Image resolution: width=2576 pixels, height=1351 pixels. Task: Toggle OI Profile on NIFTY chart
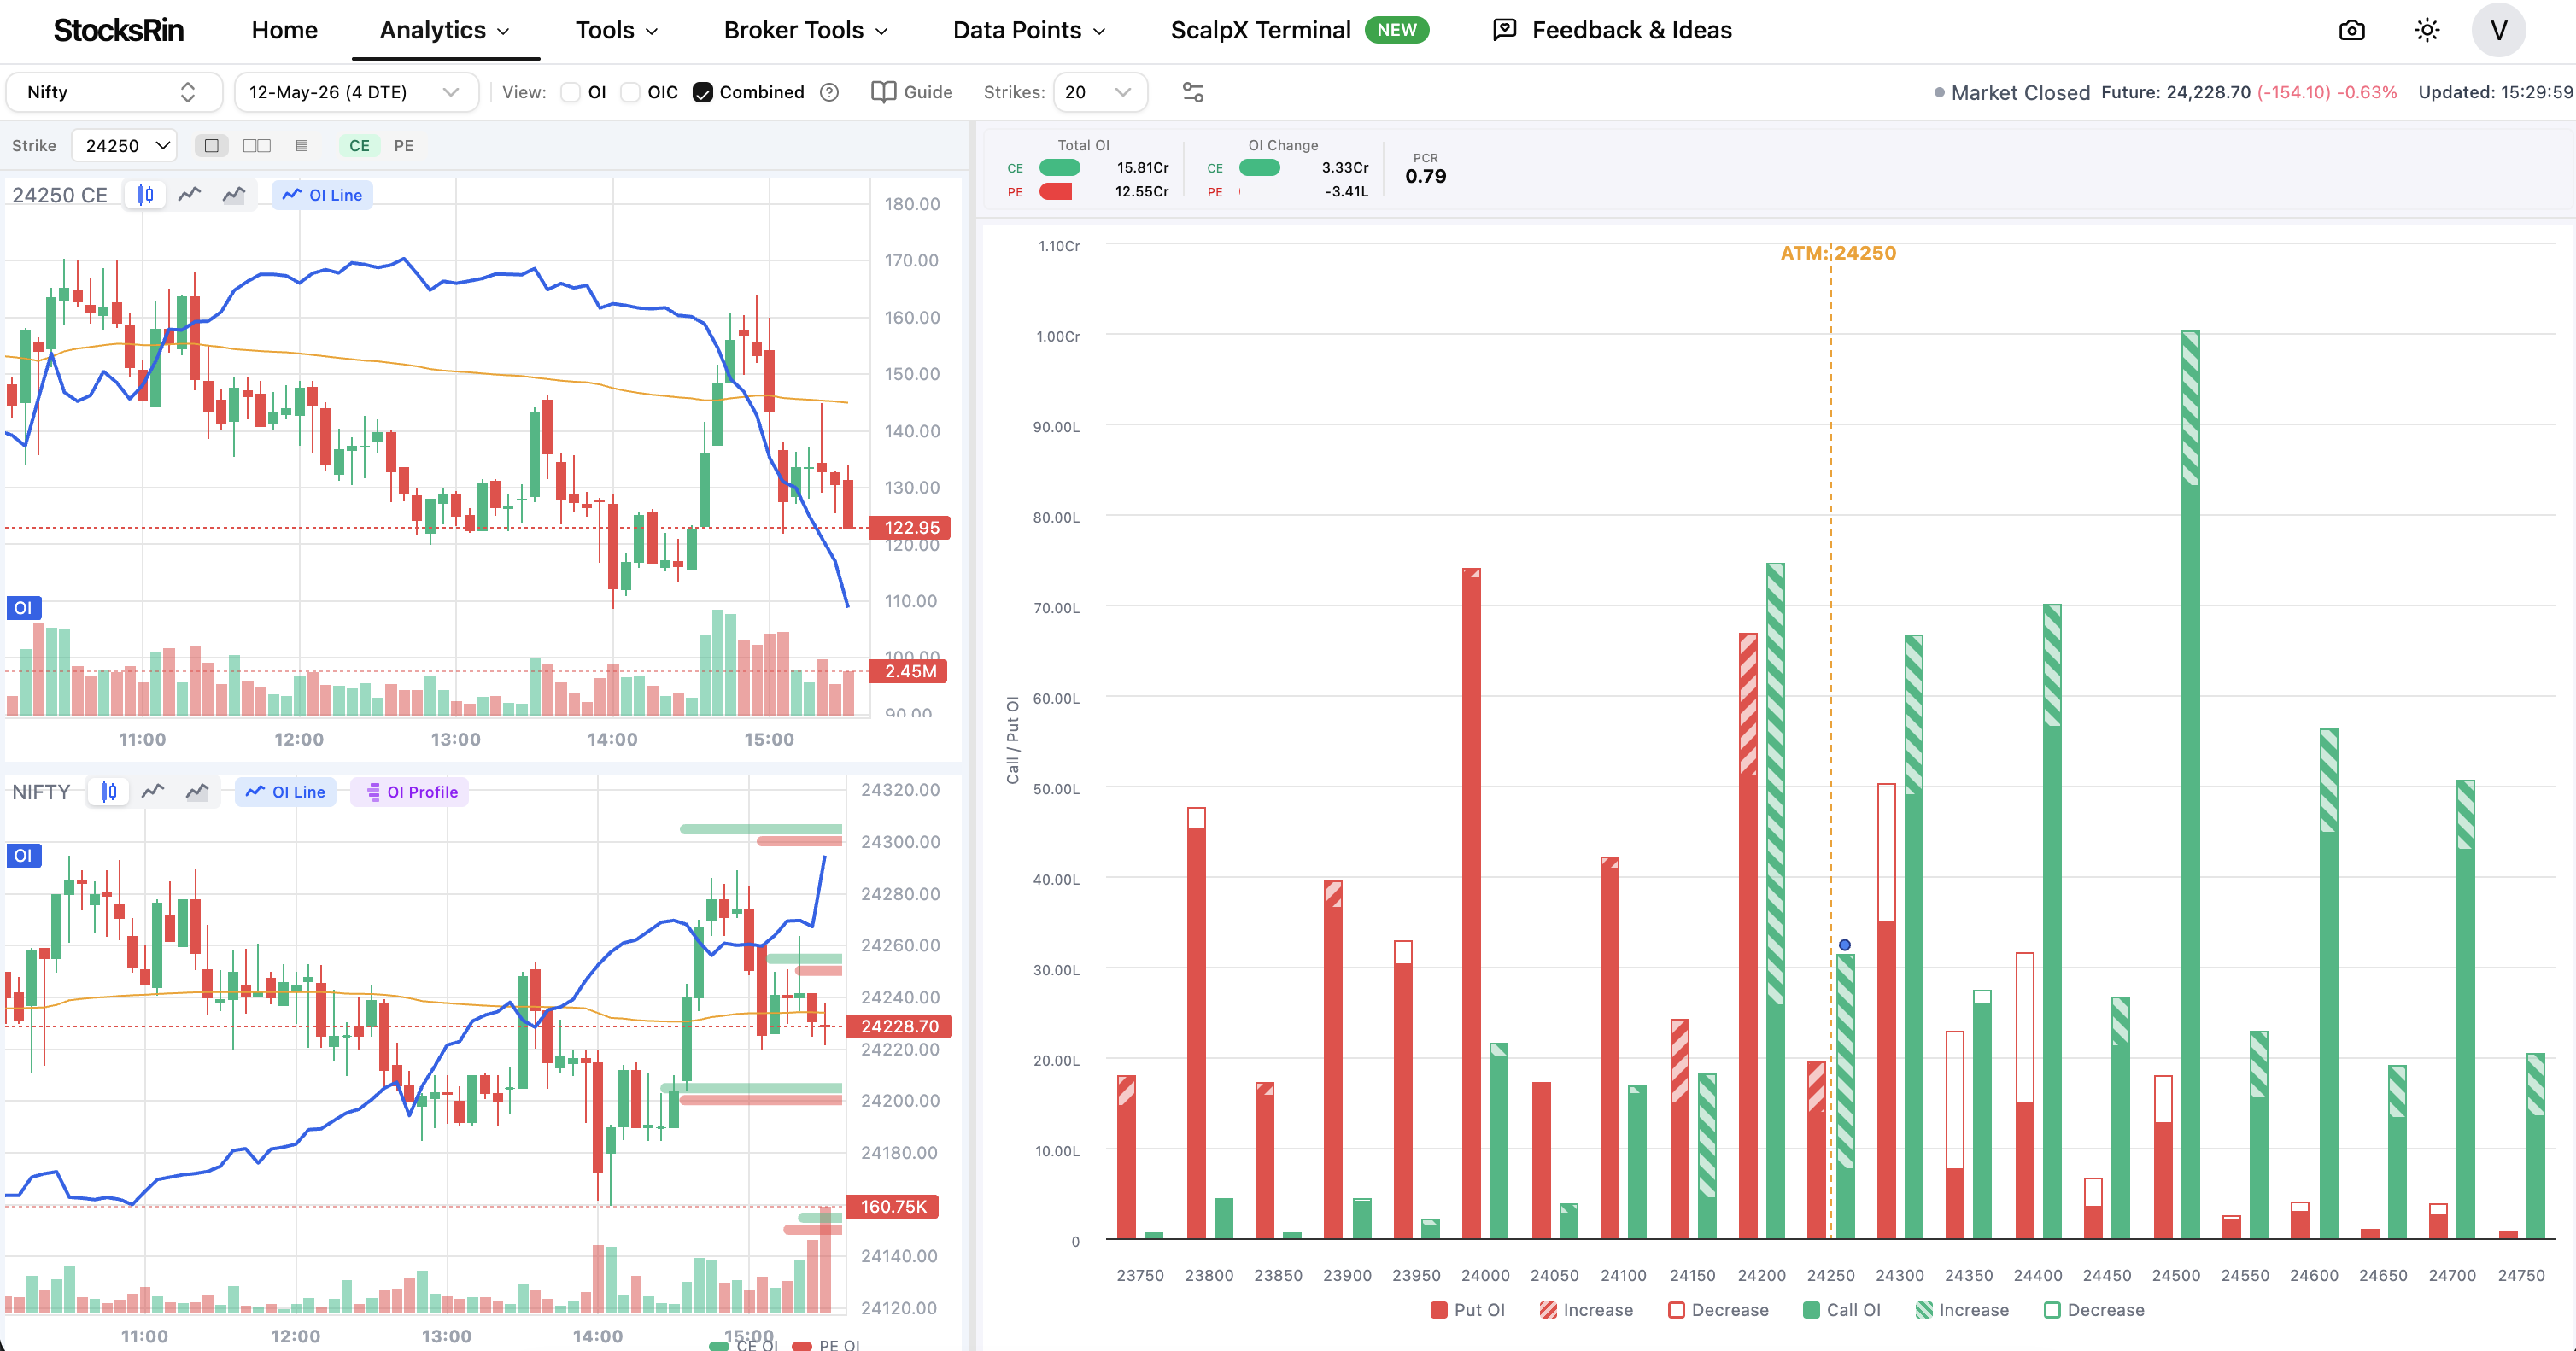(x=411, y=791)
